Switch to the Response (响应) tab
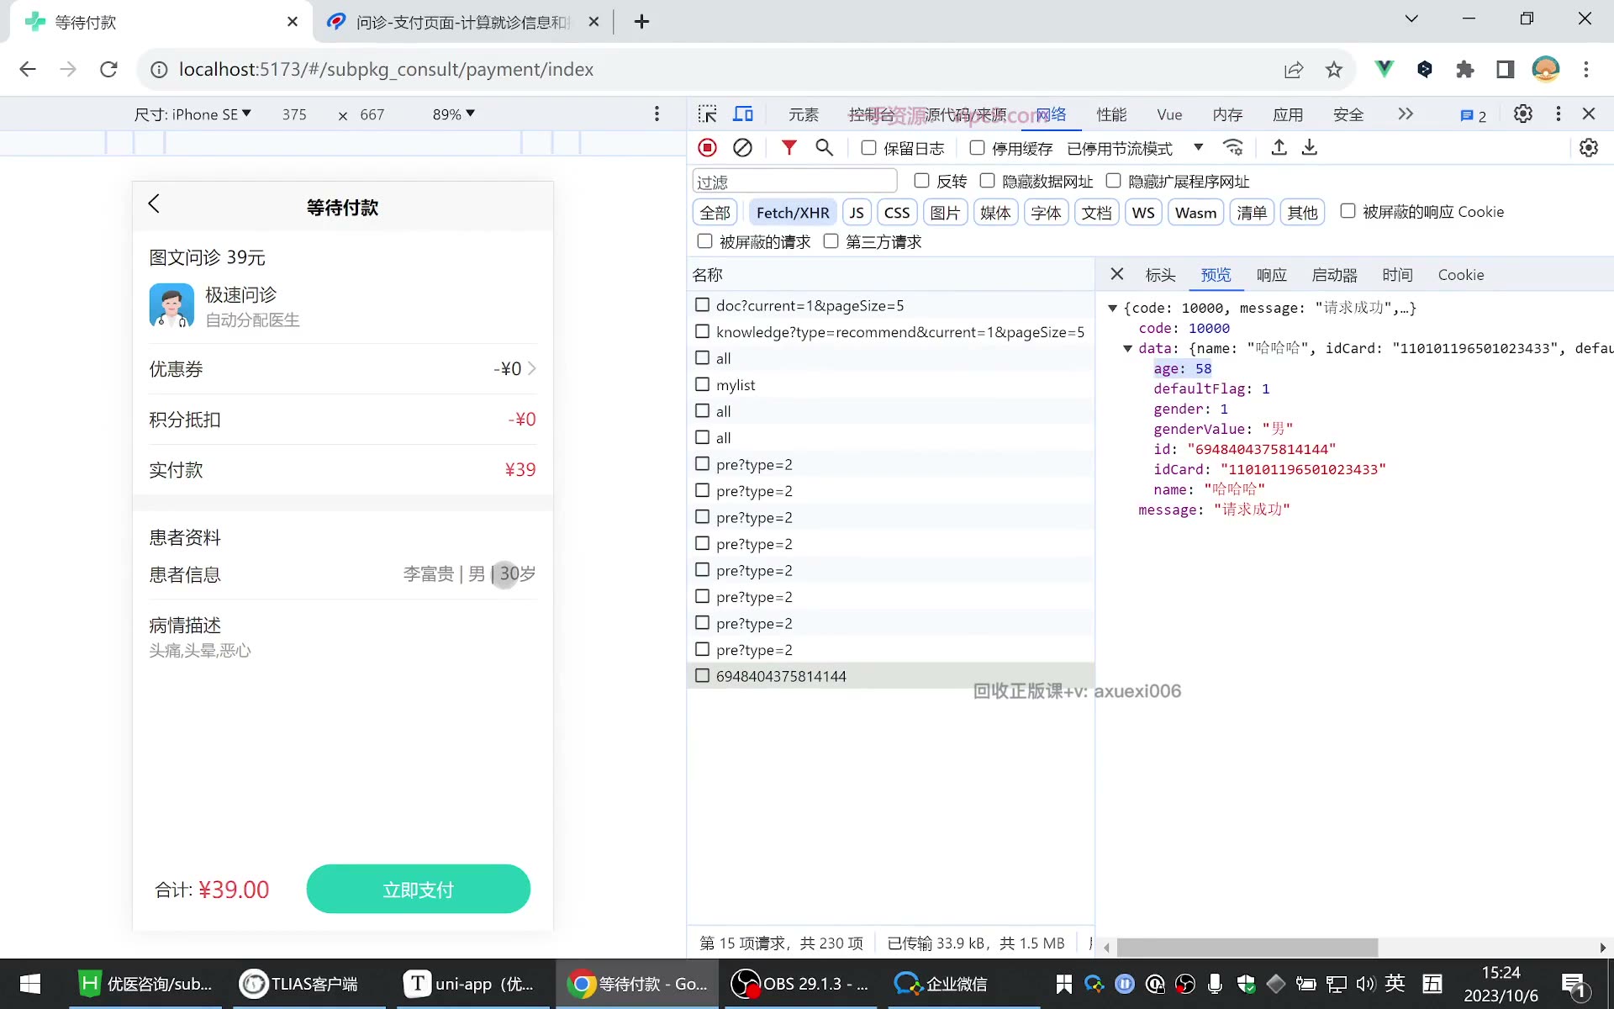Screen dimensions: 1614x1009 [x=1271, y=275]
